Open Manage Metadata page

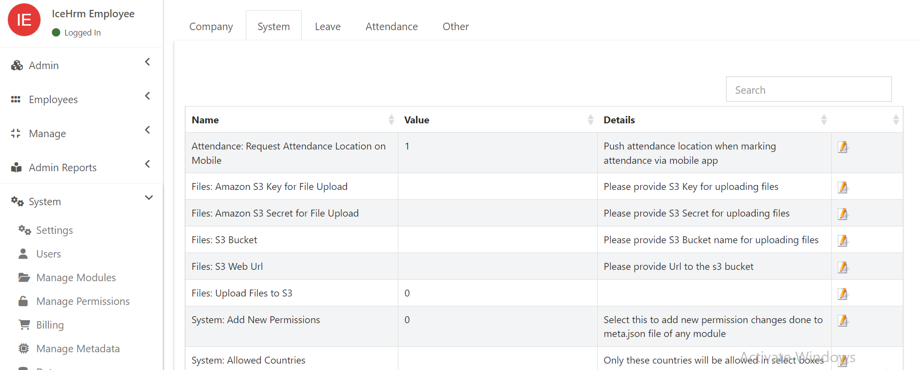point(78,349)
